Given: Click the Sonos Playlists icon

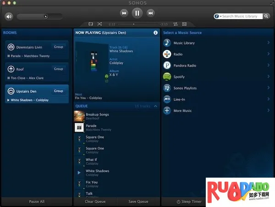Looking at the screenshot, I should (x=167, y=88).
